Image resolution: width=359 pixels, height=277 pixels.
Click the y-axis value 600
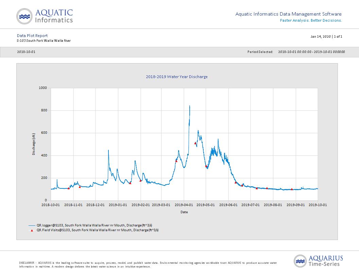point(44,133)
